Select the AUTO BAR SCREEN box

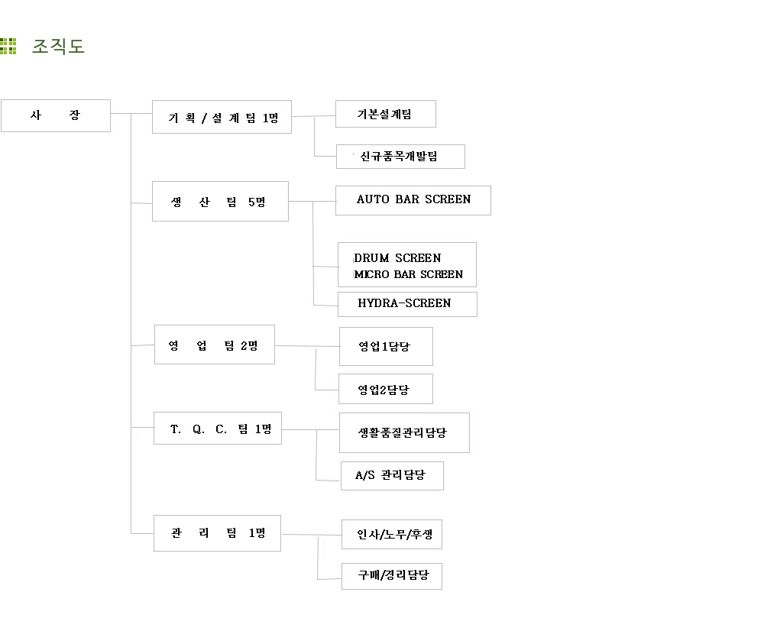point(413,200)
